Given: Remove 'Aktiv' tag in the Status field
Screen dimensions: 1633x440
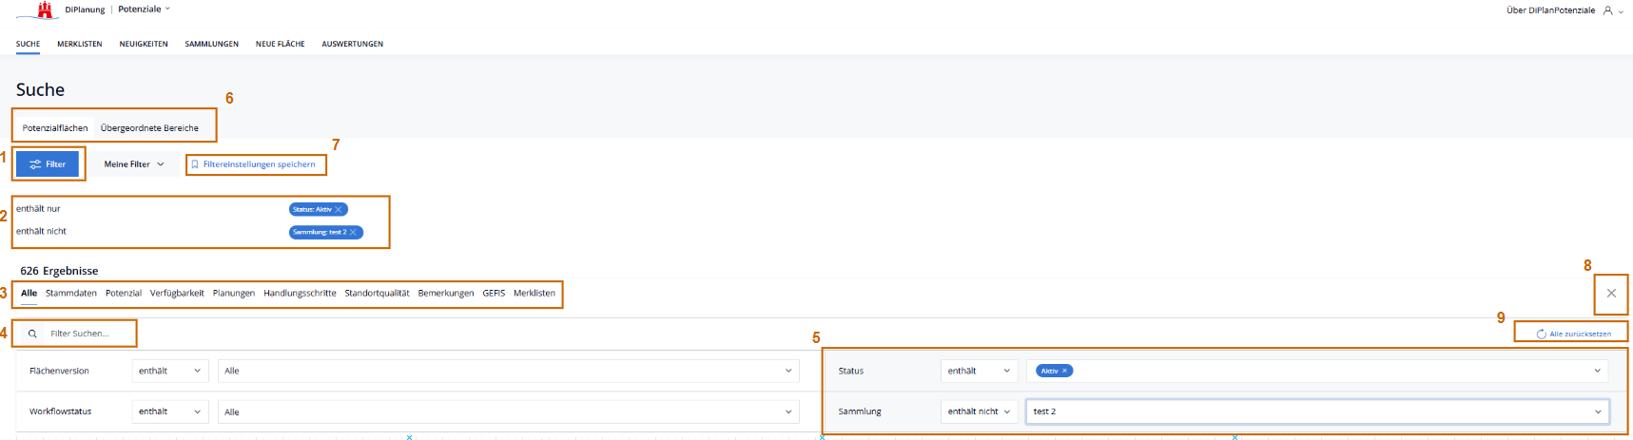Looking at the screenshot, I should [1065, 371].
